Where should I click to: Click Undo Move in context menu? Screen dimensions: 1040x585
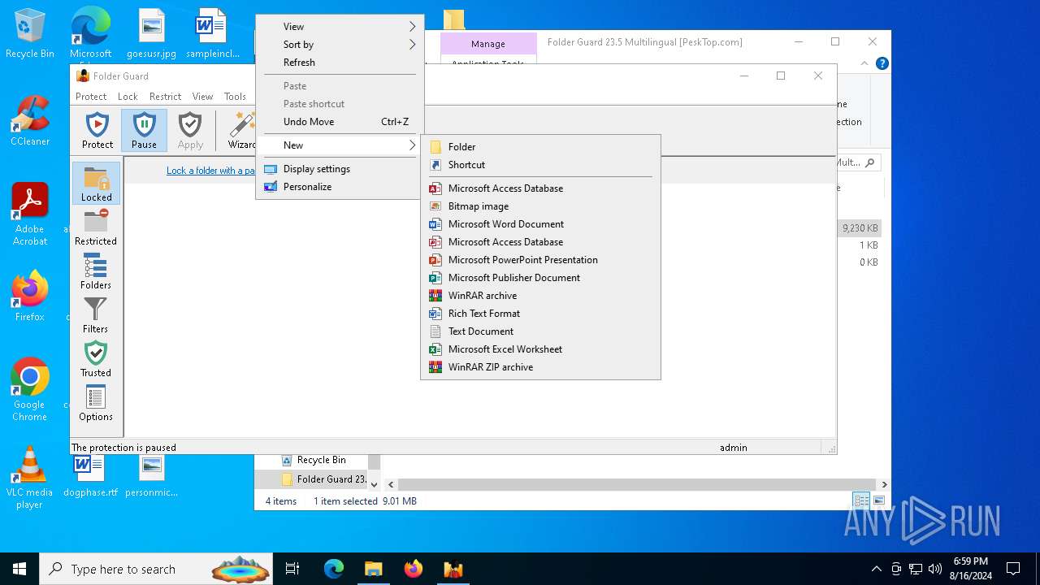click(340, 122)
